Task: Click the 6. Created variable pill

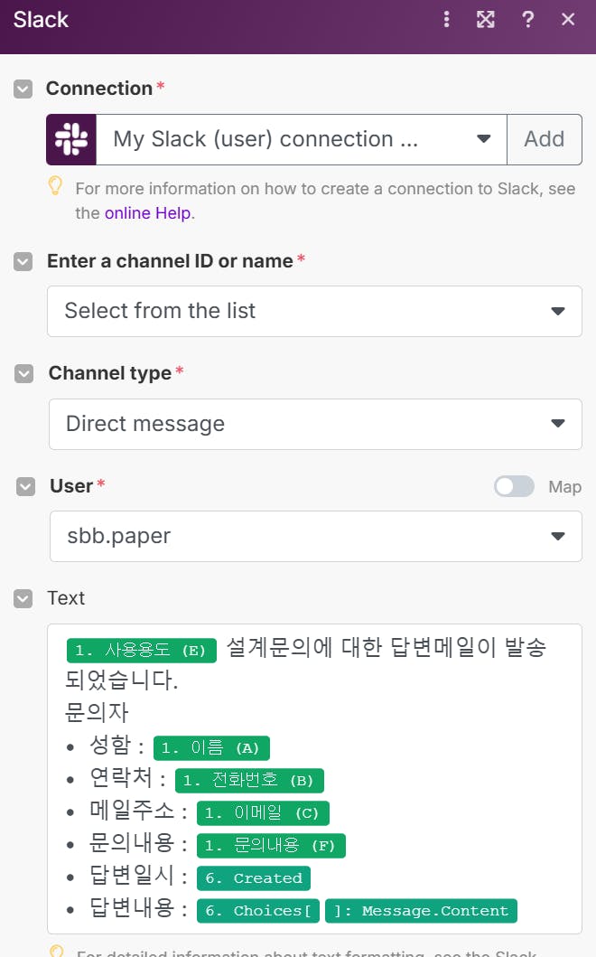Action: click(254, 878)
